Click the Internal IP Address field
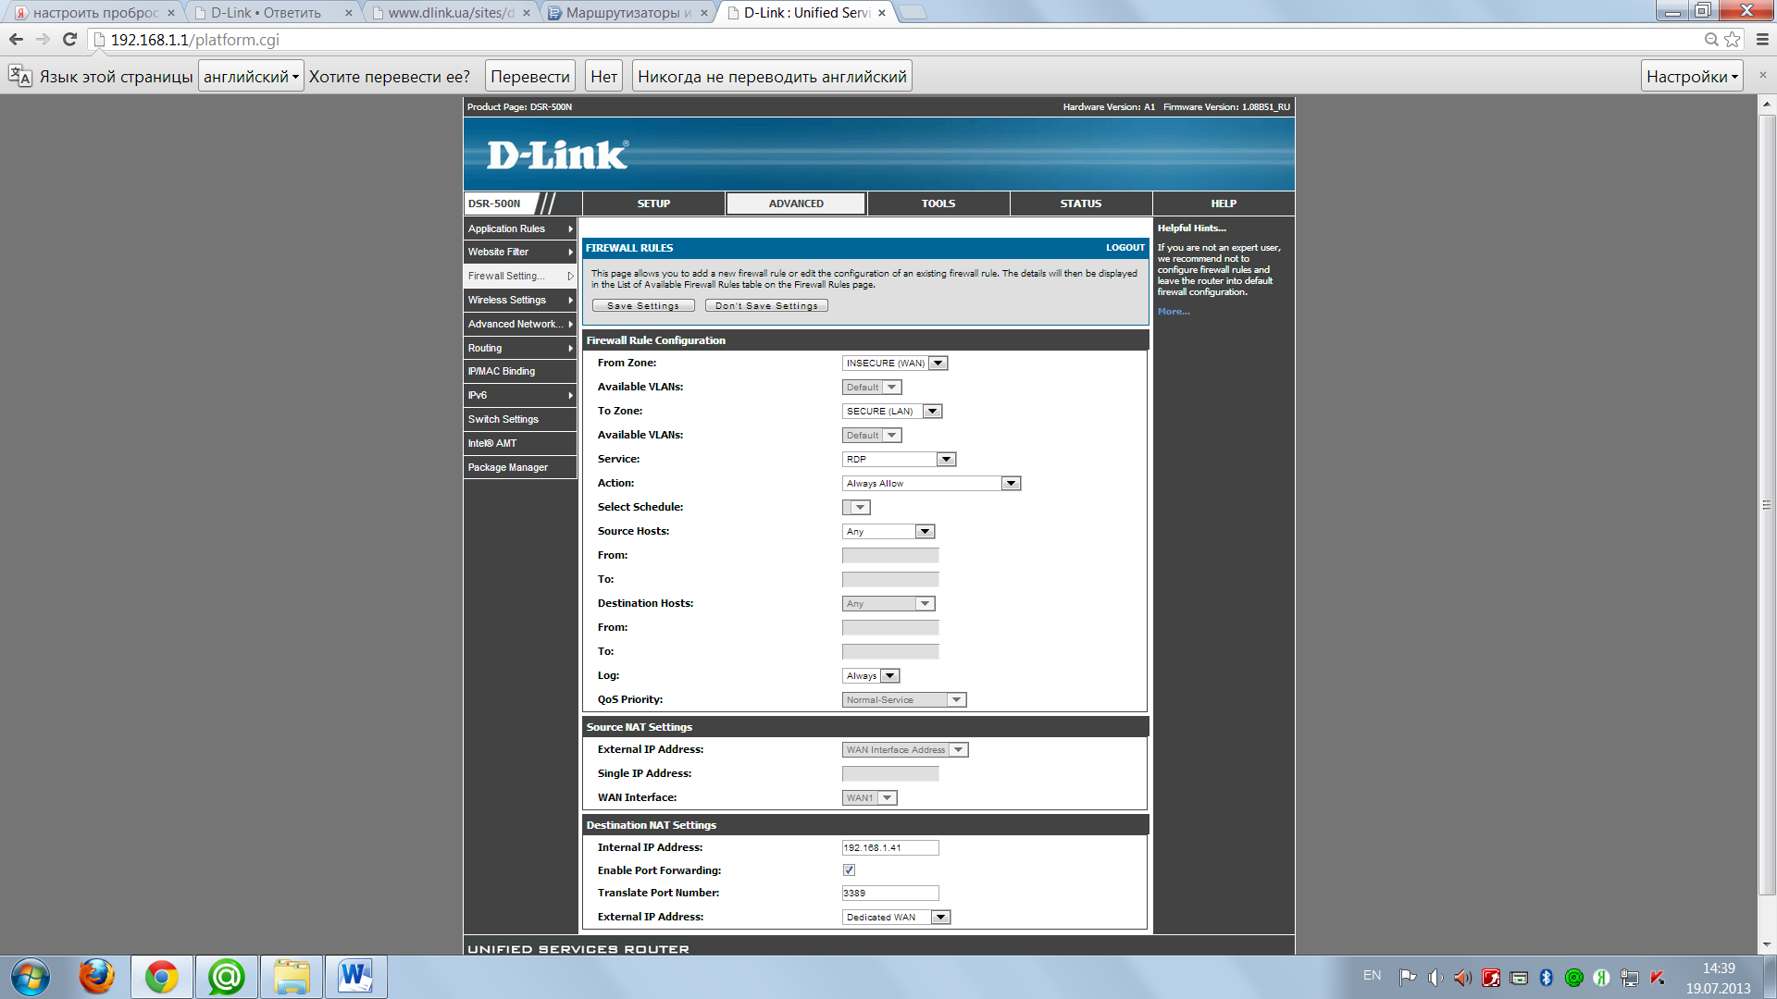The width and height of the screenshot is (1777, 999). pos(889,848)
